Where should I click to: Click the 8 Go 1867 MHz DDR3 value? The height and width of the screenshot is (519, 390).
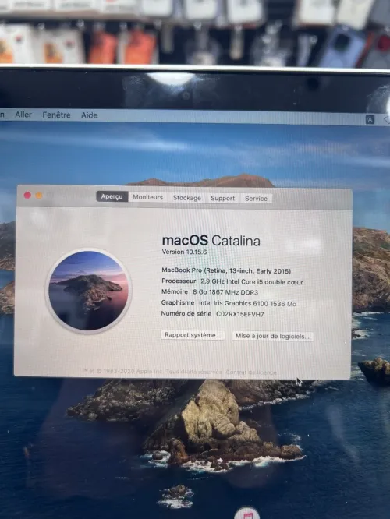pyautogui.click(x=225, y=292)
